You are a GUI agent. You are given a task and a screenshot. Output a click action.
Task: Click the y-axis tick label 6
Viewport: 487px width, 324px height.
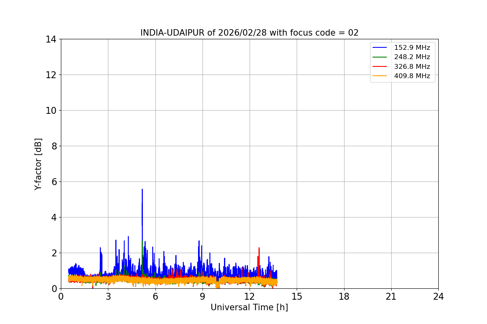pos(54,182)
